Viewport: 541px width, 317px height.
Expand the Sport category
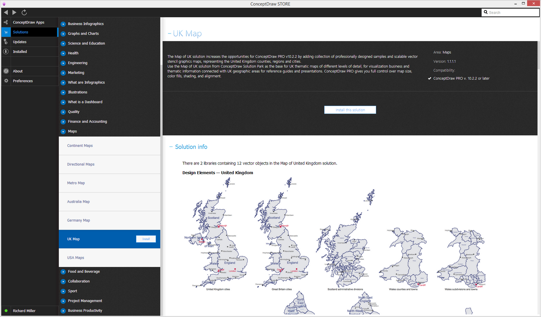click(63, 291)
